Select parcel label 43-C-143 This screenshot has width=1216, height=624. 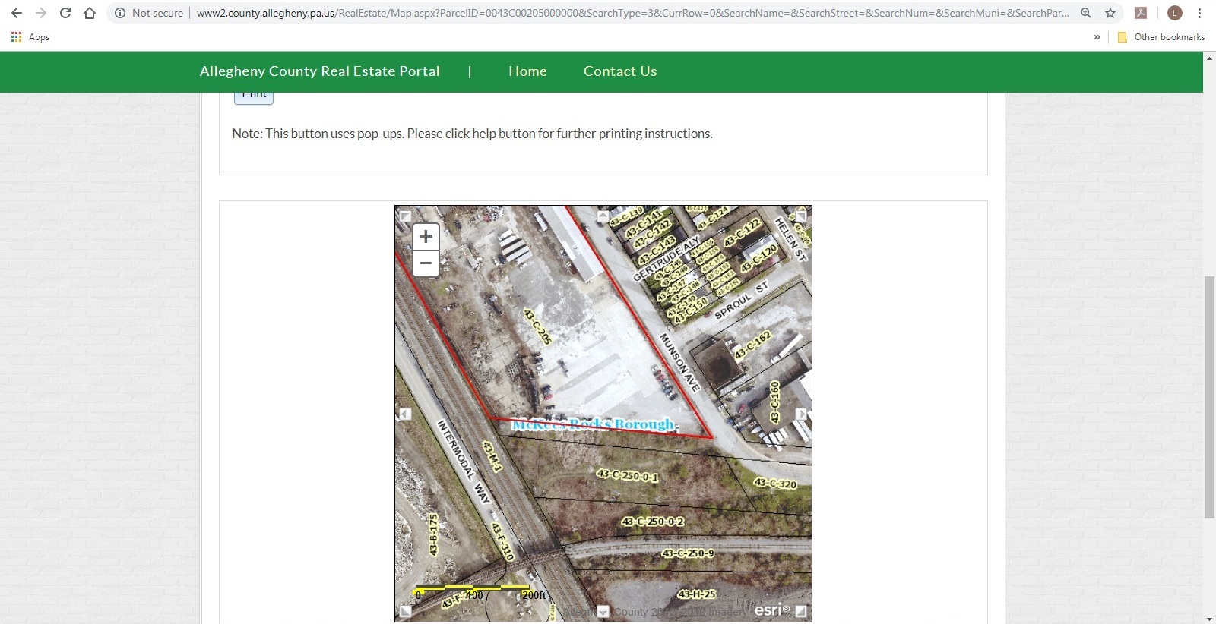[657, 250]
